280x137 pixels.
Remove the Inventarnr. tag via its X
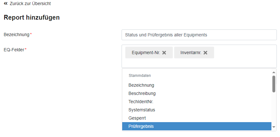pyautogui.click(x=205, y=53)
